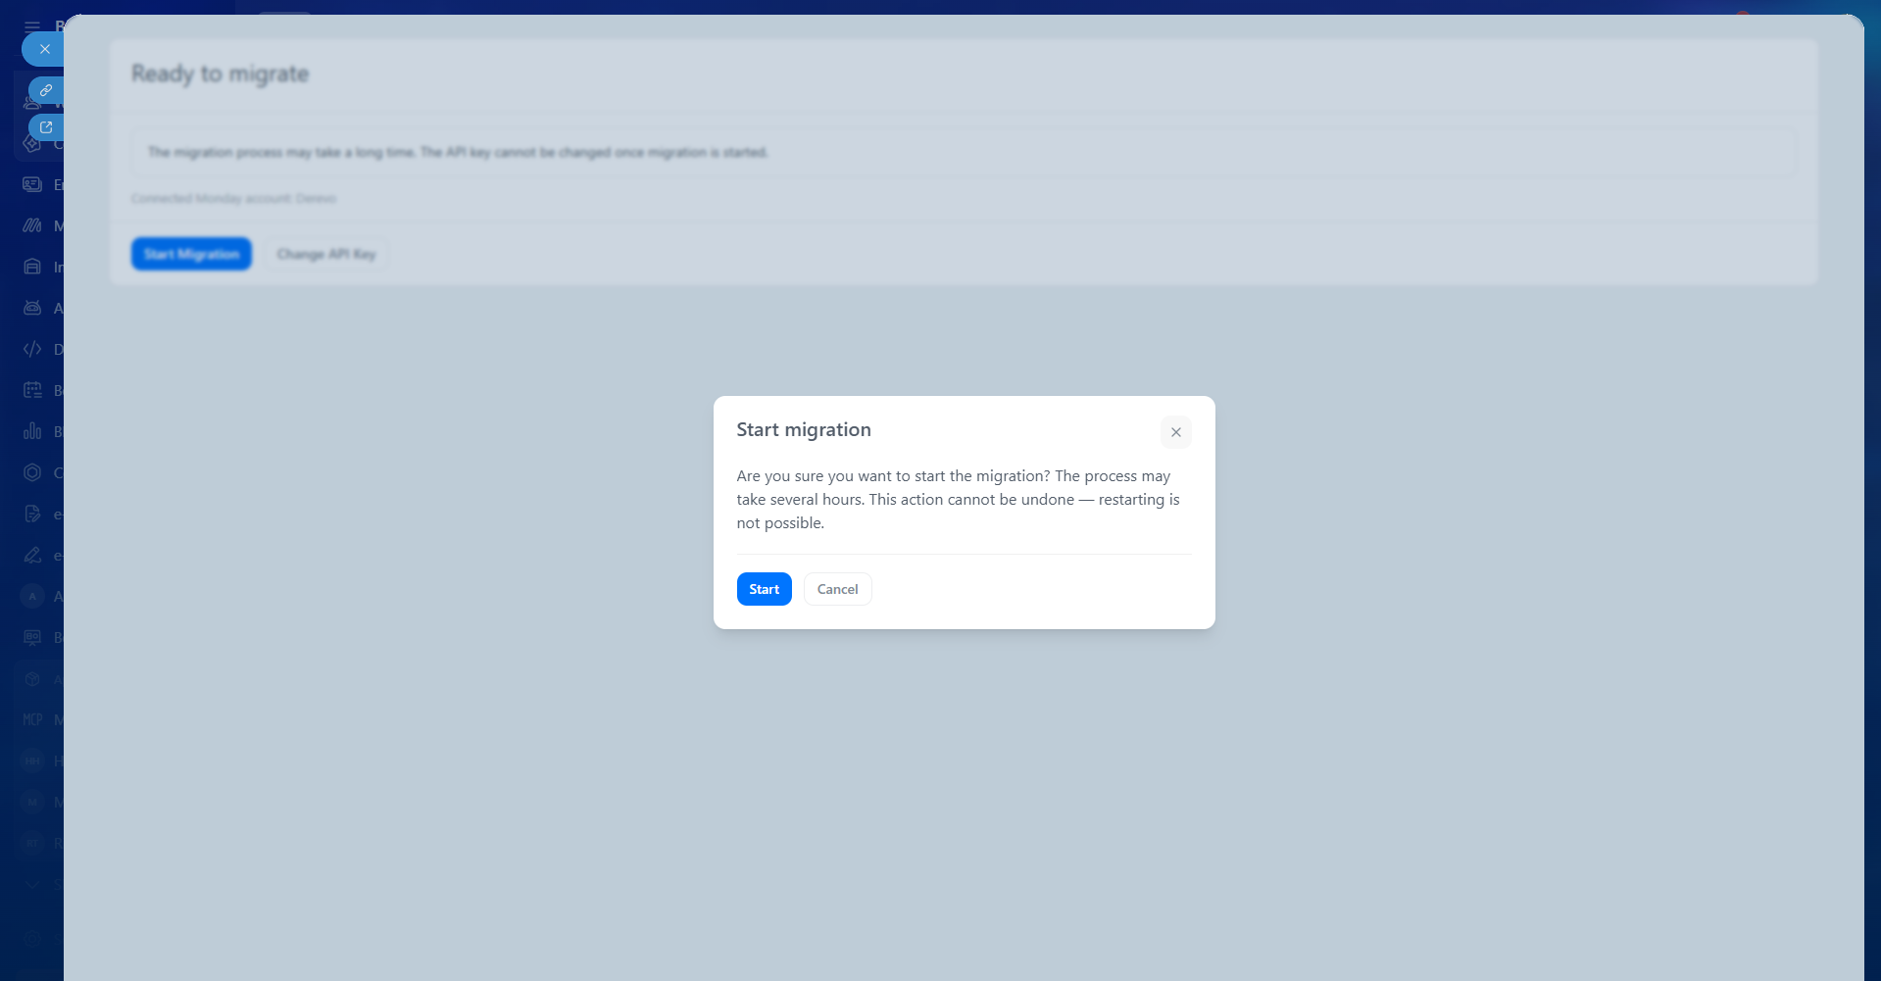Toggle the hamburger menu in the sidebar

32,26
